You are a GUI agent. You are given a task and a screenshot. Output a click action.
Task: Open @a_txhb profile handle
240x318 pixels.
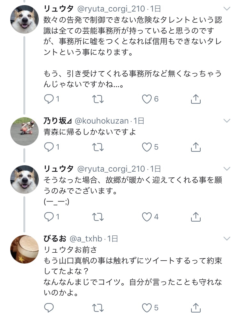(85, 239)
